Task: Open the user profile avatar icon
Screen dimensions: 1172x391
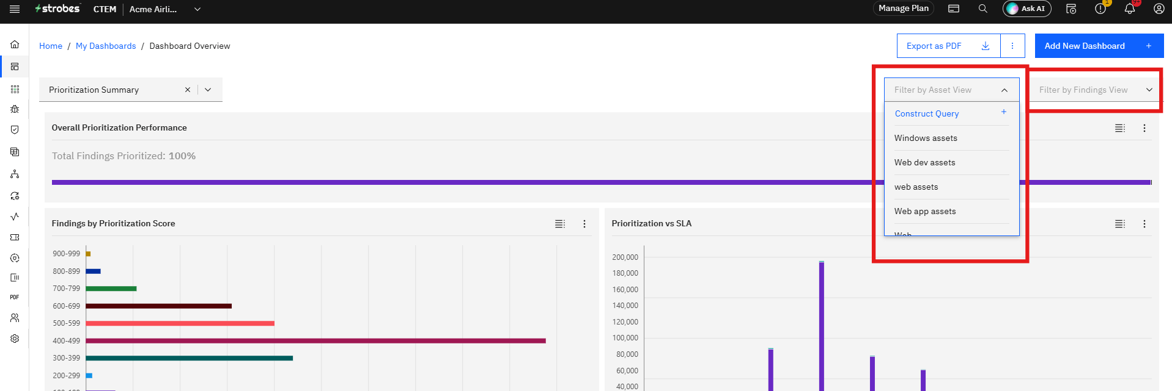Action: [1159, 9]
